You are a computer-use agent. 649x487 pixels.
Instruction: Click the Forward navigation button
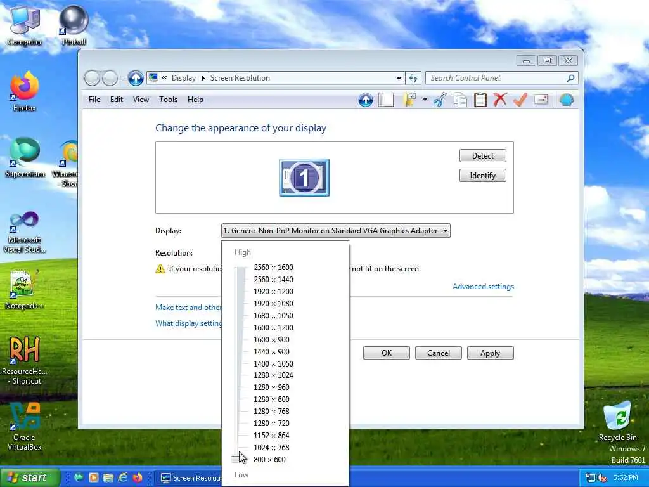110,78
